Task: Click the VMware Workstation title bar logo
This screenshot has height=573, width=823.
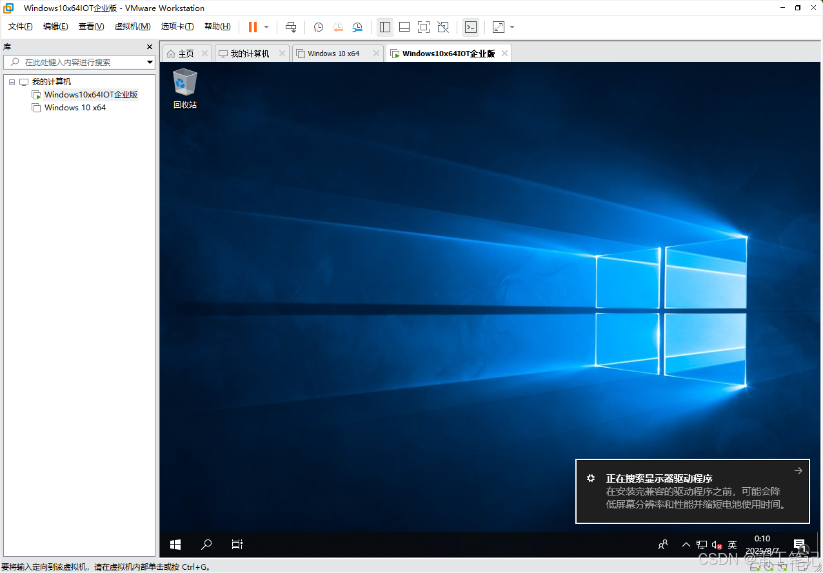Action: coord(9,8)
